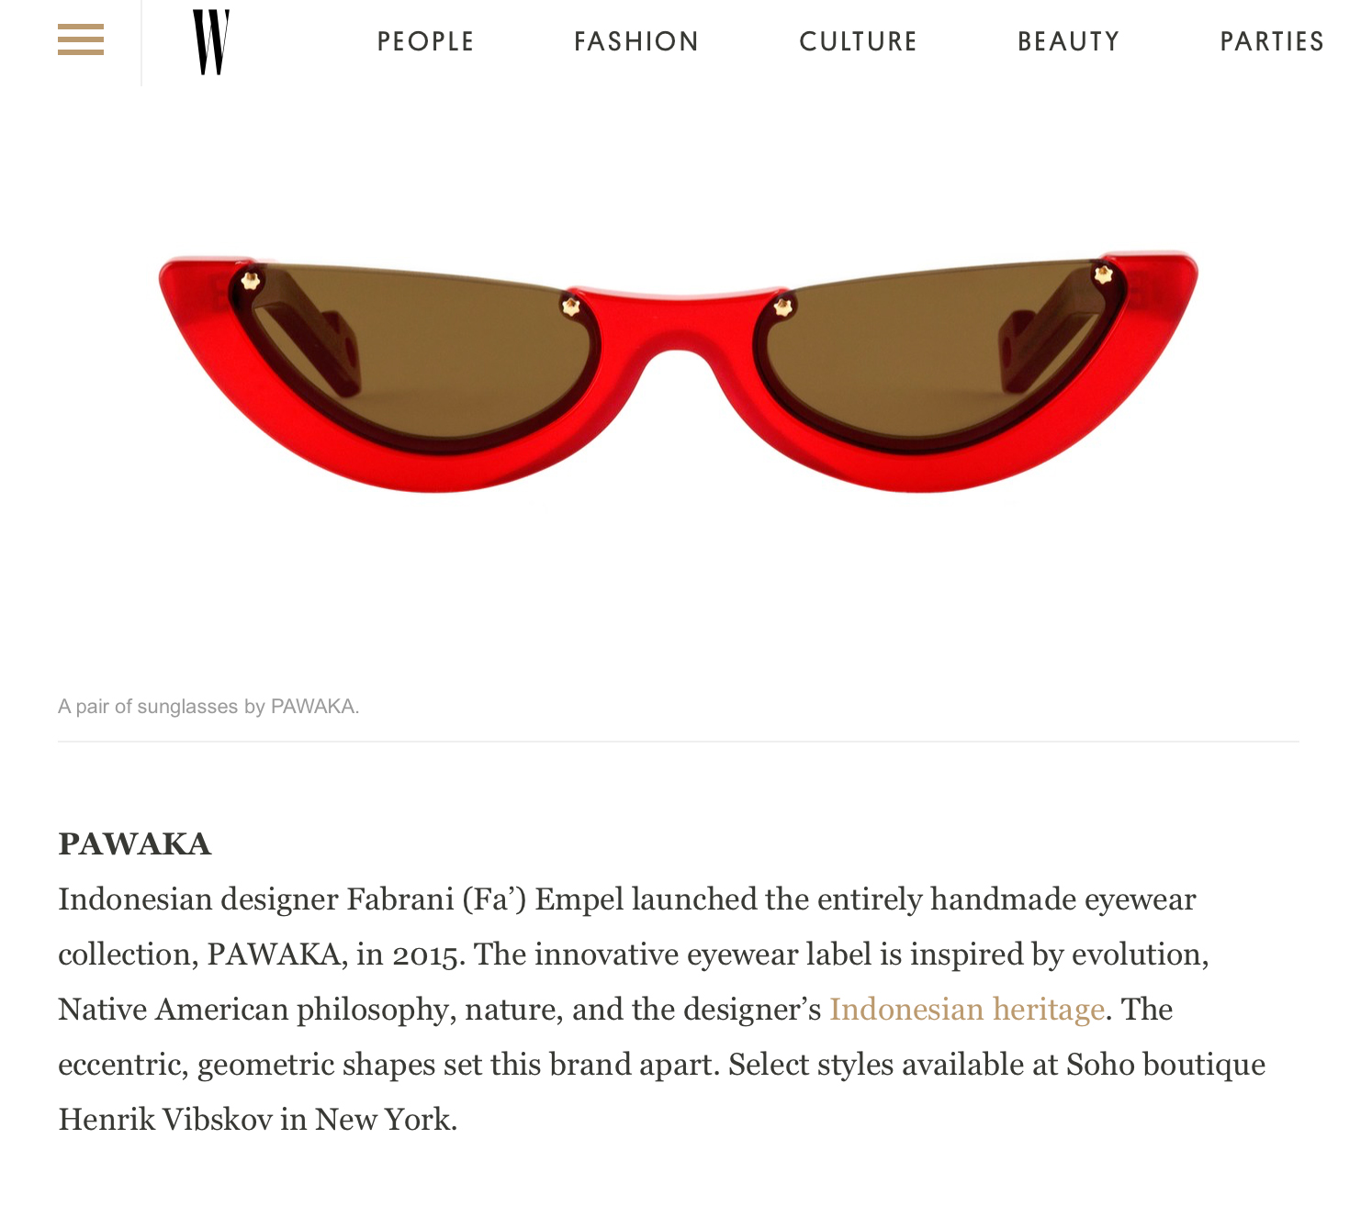Click the gold rivet beside the bridge on left lens
Image resolution: width=1372 pixels, height=1206 pixels.
click(571, 307)
